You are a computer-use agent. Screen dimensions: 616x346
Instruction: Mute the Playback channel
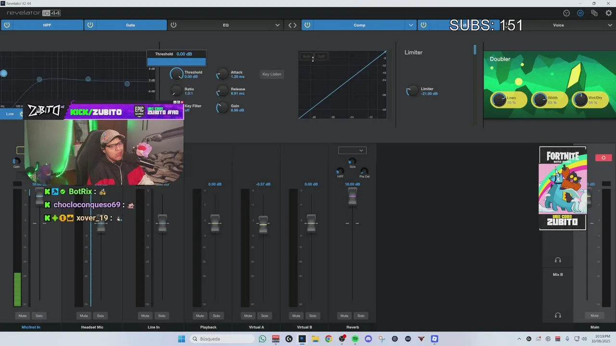tap(200, 316)
